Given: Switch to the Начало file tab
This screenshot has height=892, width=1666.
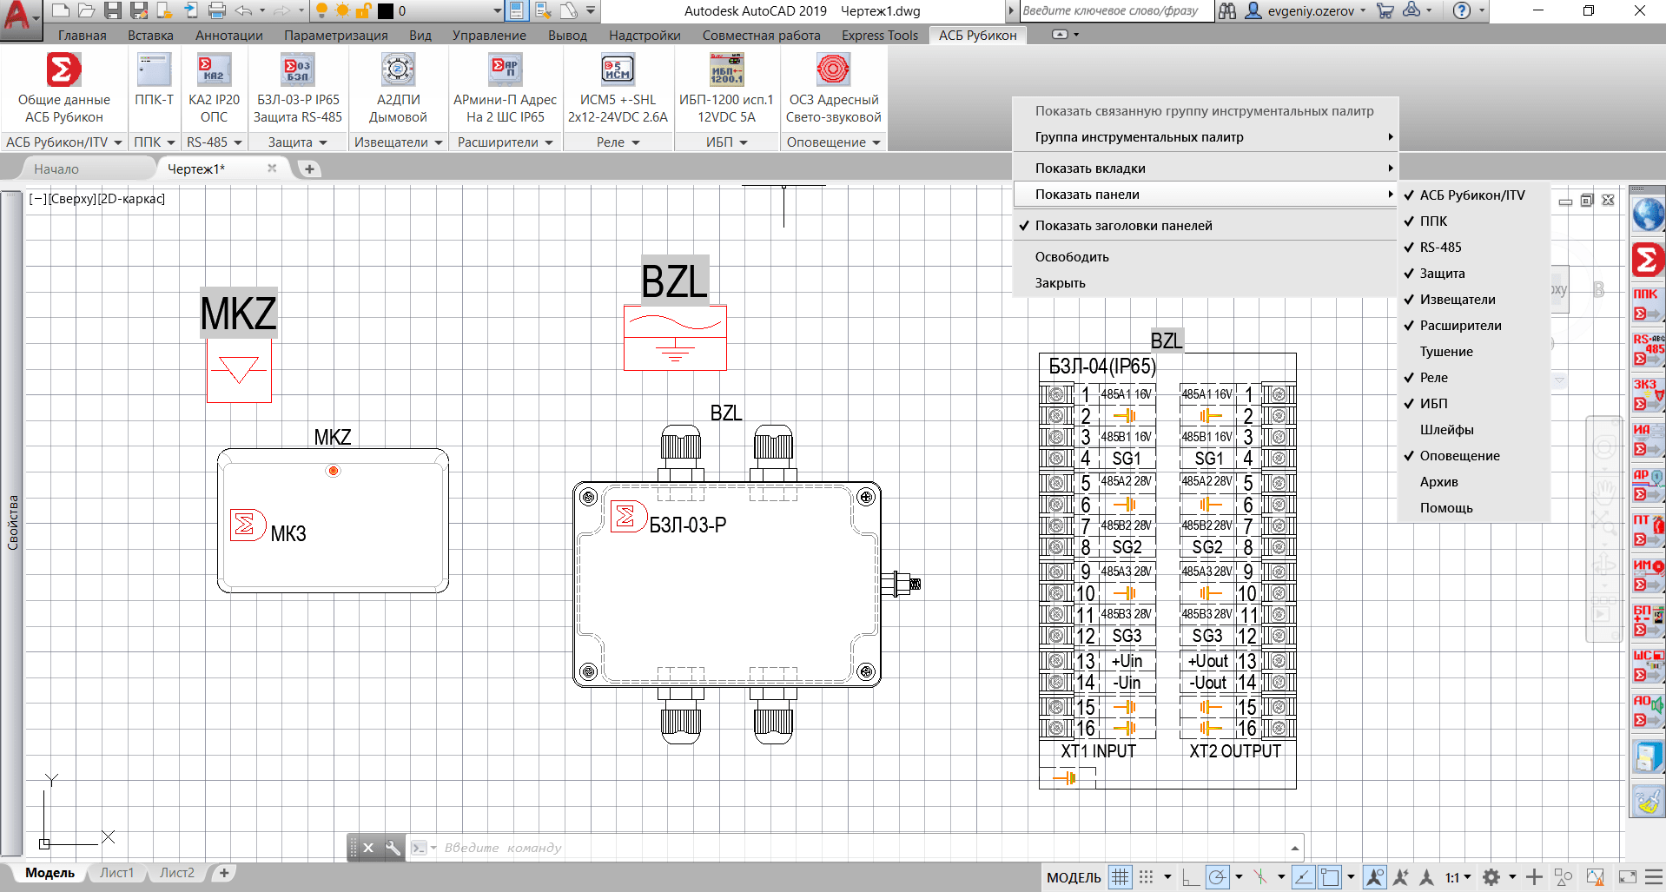Looking at the screenshot, I should (56, 168).
